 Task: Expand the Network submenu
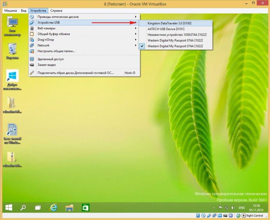[x=84, y=45]
